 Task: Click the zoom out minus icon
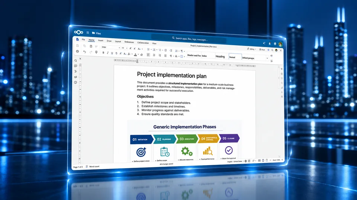click(270, 160)
